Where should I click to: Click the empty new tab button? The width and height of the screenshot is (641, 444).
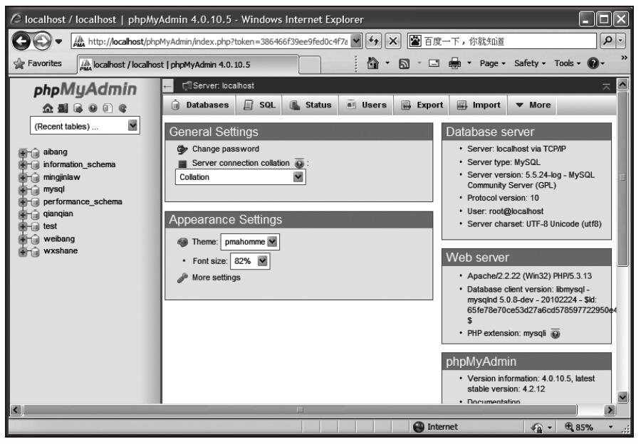click(x=310, y=65)
